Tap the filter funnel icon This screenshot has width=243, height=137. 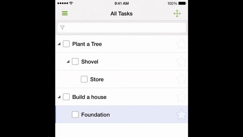62,27
